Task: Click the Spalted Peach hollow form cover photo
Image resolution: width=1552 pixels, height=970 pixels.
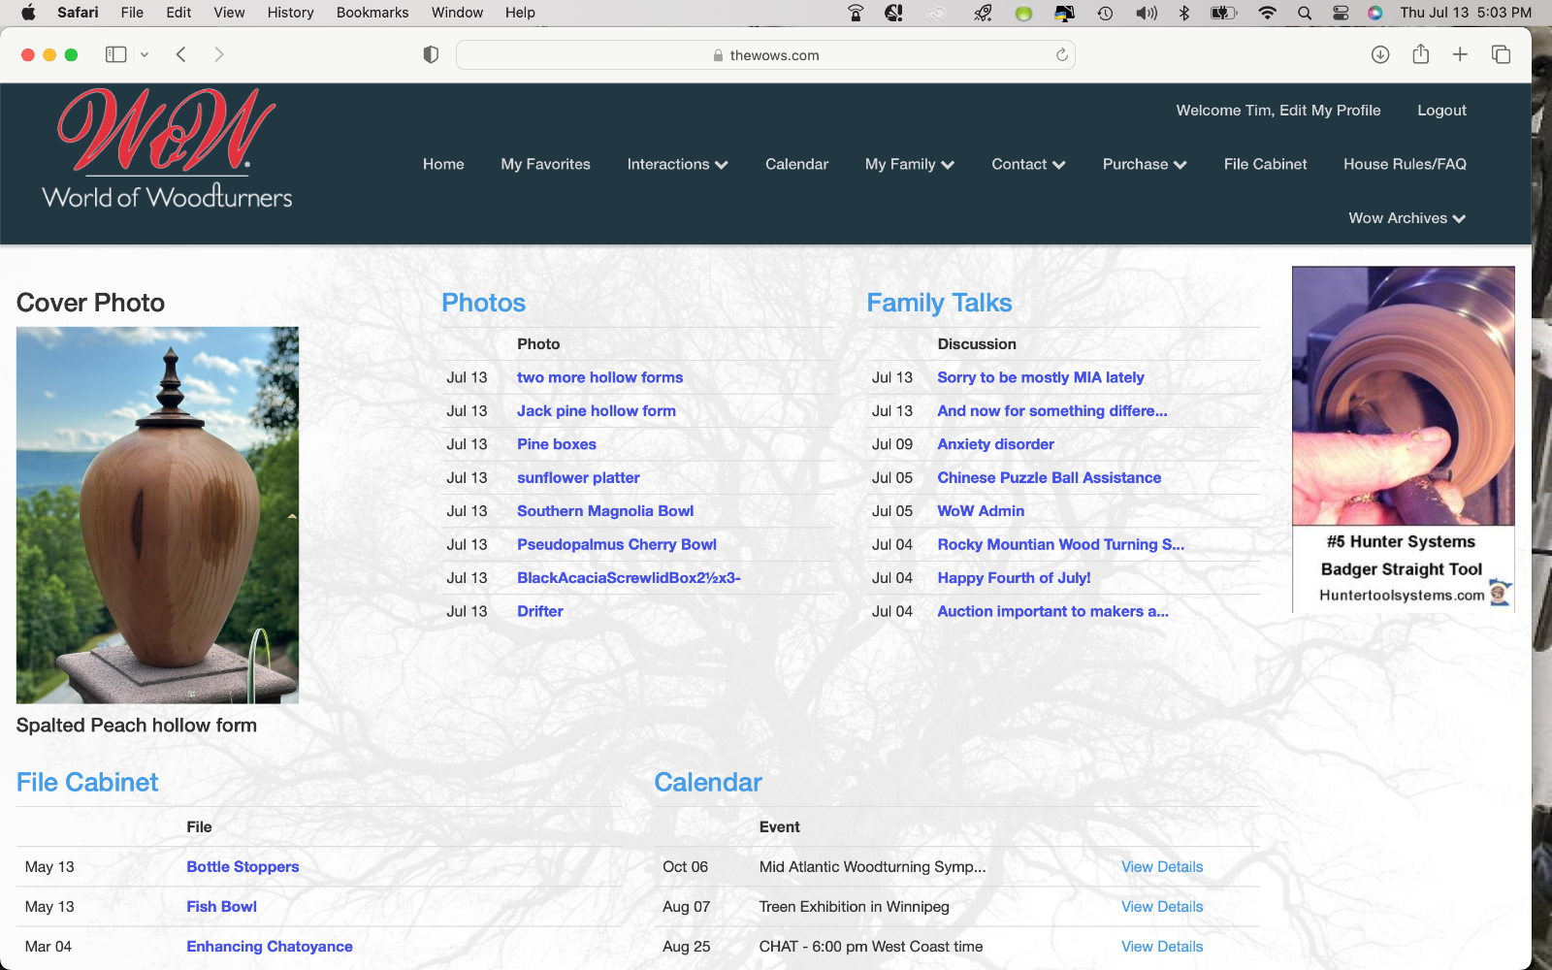Action: (x=157, y=515)
